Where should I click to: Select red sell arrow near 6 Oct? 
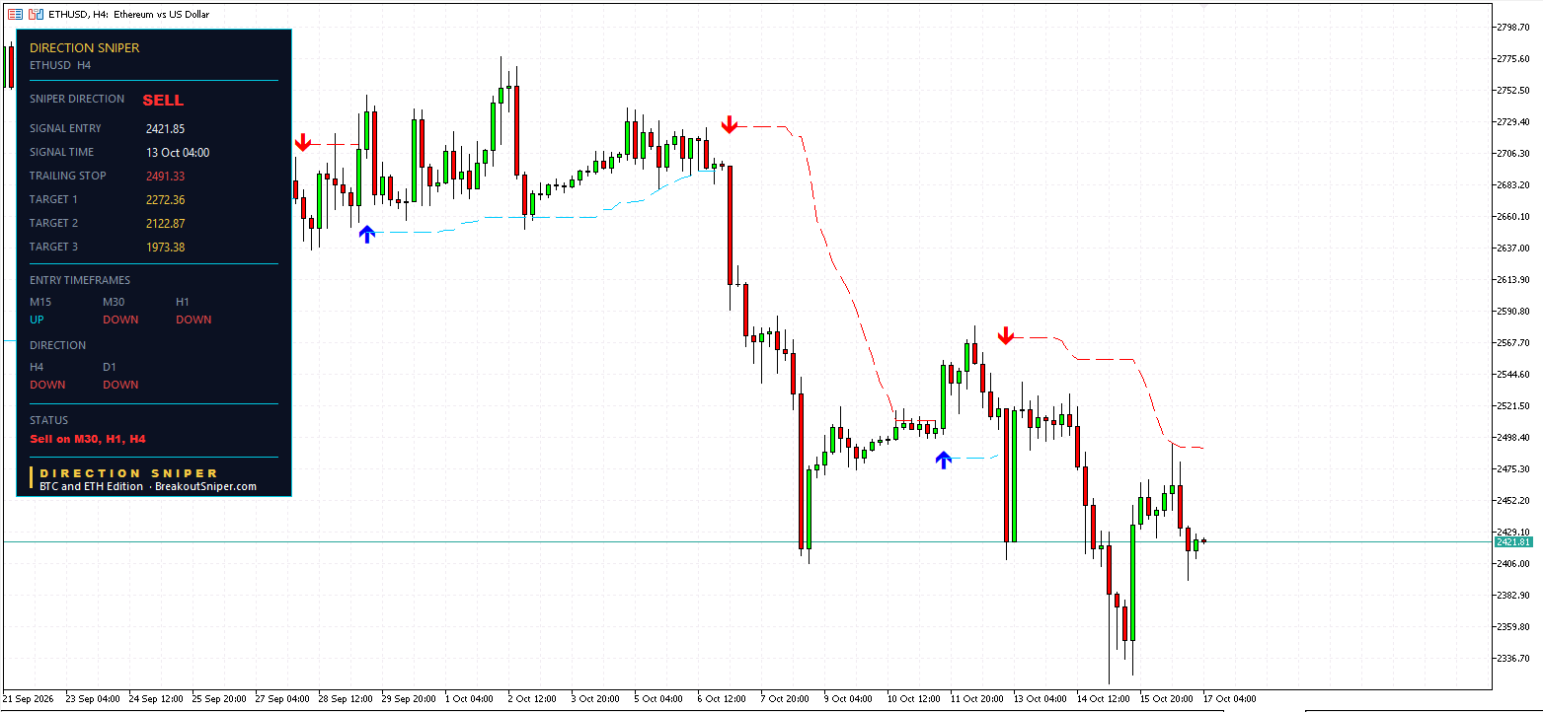click(729, 124)
